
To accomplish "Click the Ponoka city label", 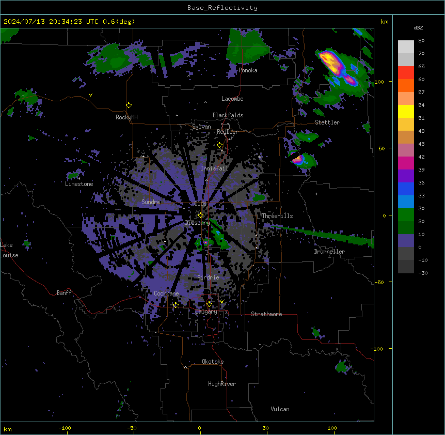I will [x=248, y=70].
